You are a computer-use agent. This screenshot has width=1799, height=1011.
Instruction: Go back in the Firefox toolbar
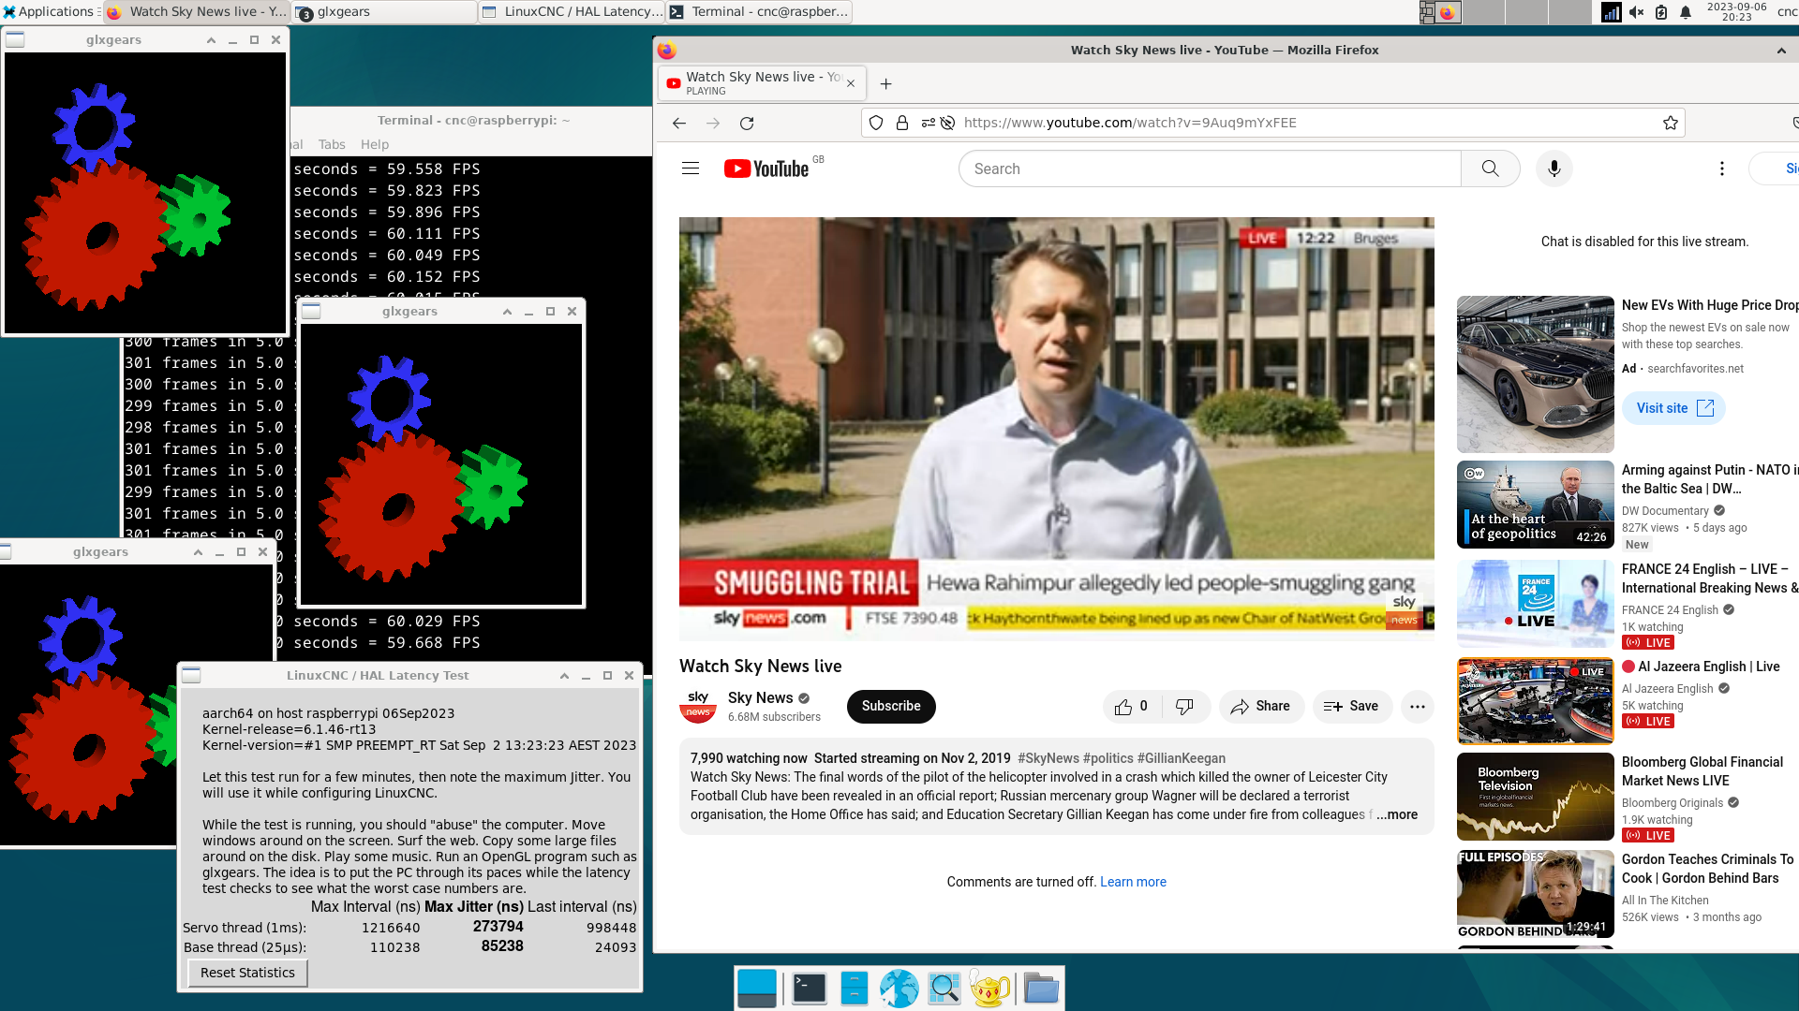pos(679,124)
